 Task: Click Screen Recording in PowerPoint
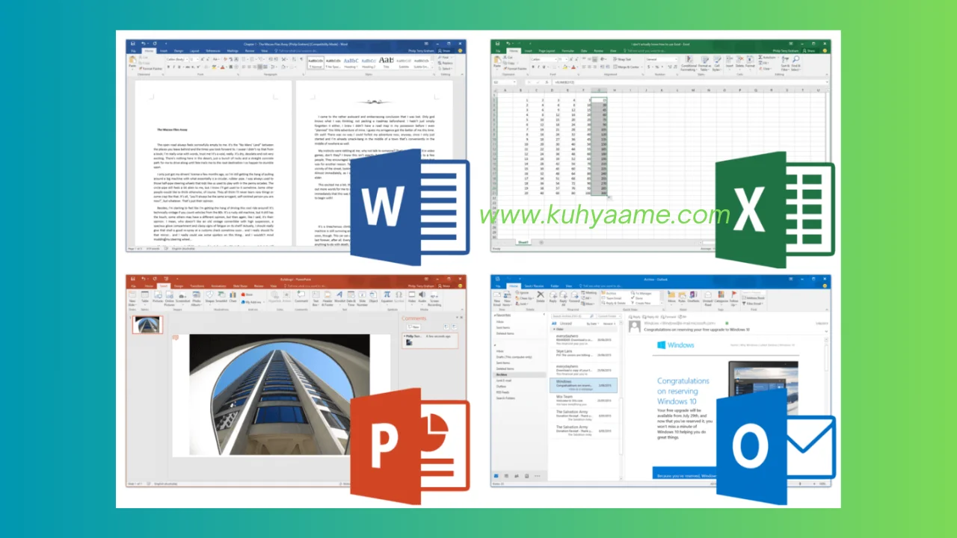433,297
